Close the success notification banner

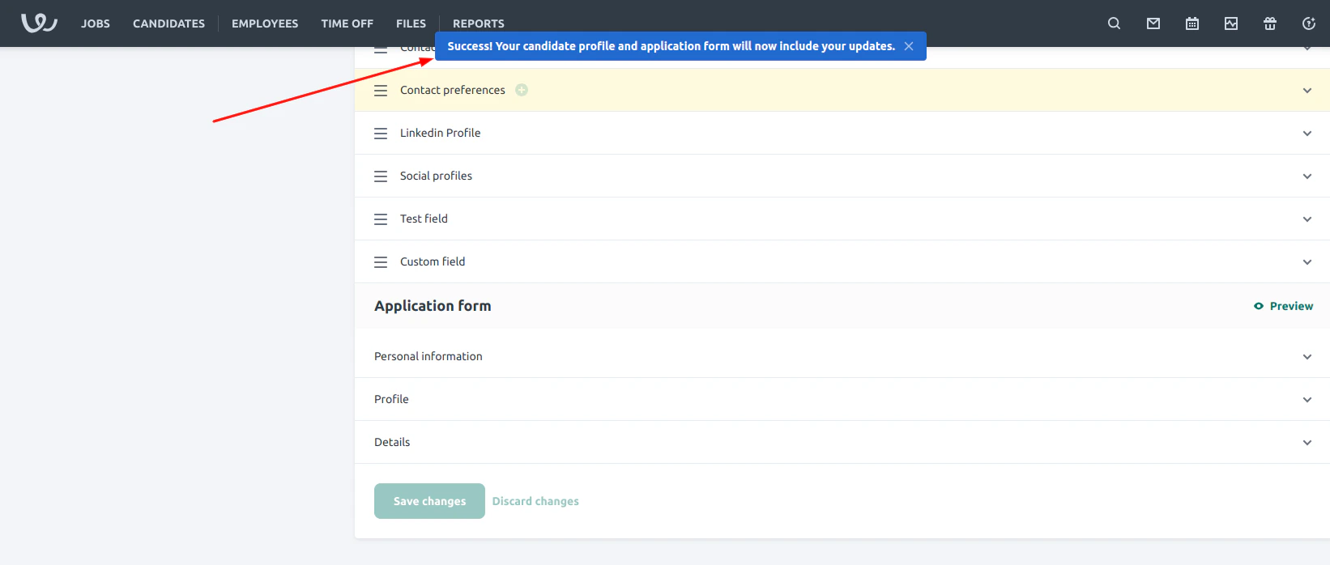pos(909,46)
